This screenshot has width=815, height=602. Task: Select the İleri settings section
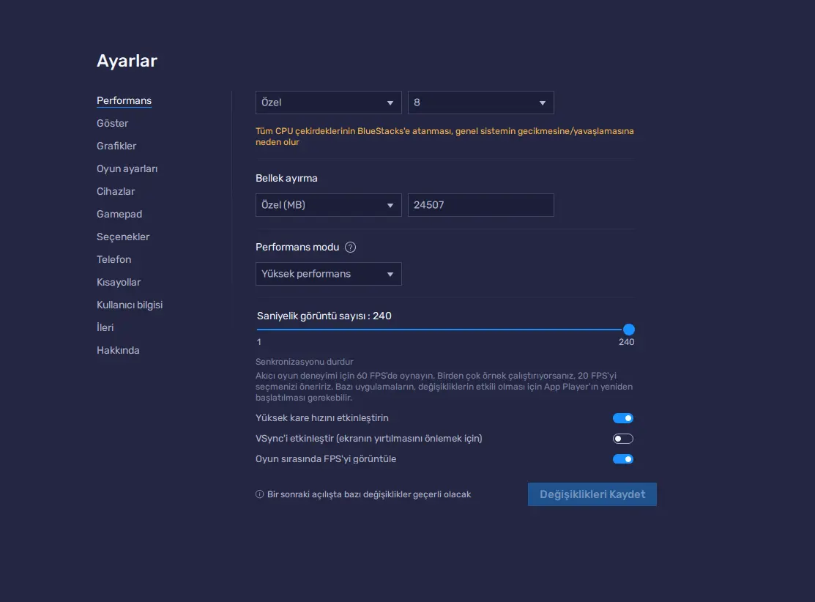(x=105, y=327)
